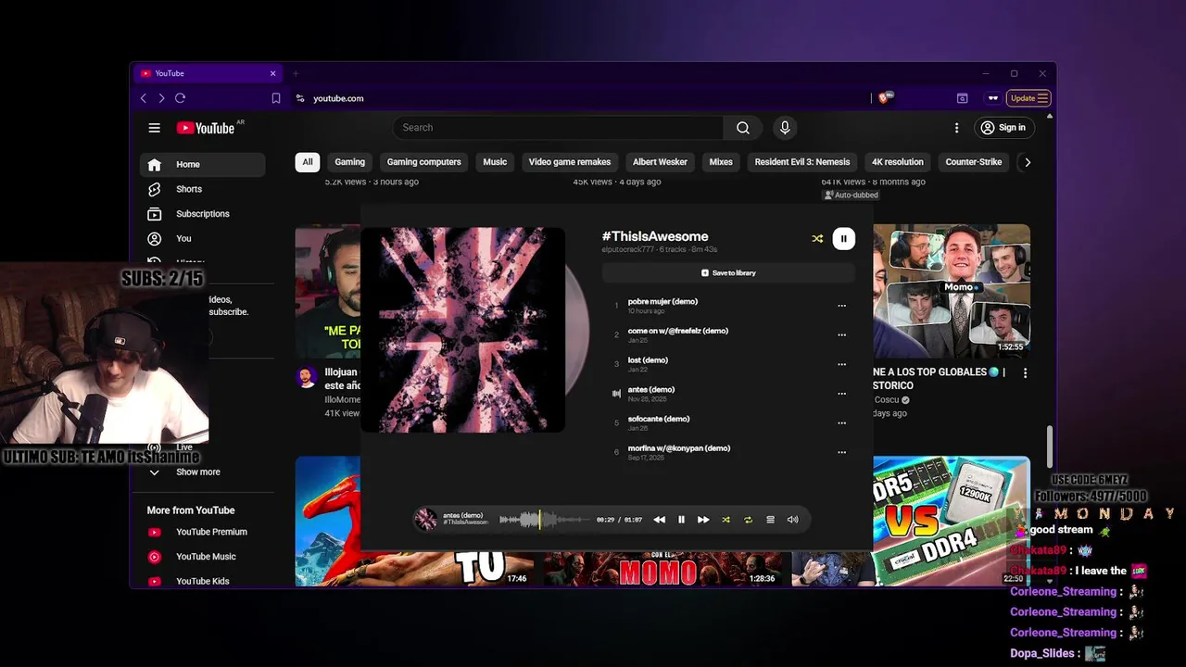The image size is (1186, 667).
Task: Go forward with the browser forward arrow
Action: [161, 98]
